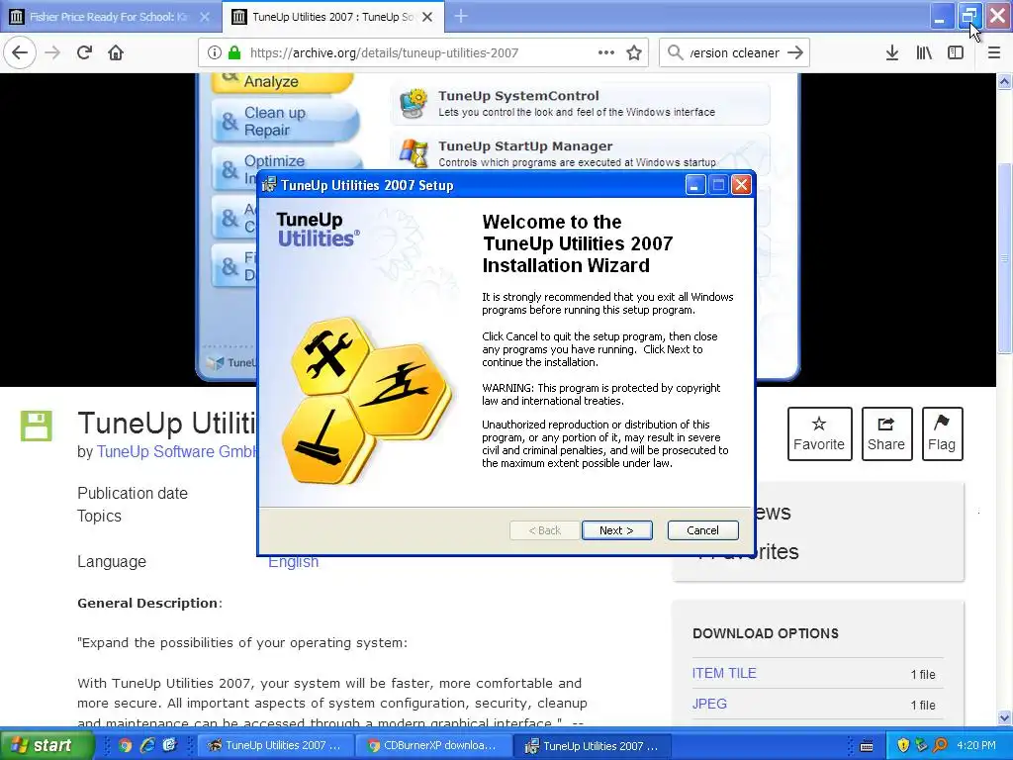The height and width of the screenshot is (760, 1013).
Task: Open page actions three-dot menu
Action: tap(606, 52)
